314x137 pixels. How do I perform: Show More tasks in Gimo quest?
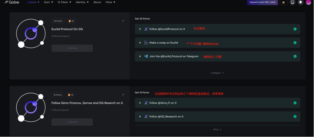point(217,129)
